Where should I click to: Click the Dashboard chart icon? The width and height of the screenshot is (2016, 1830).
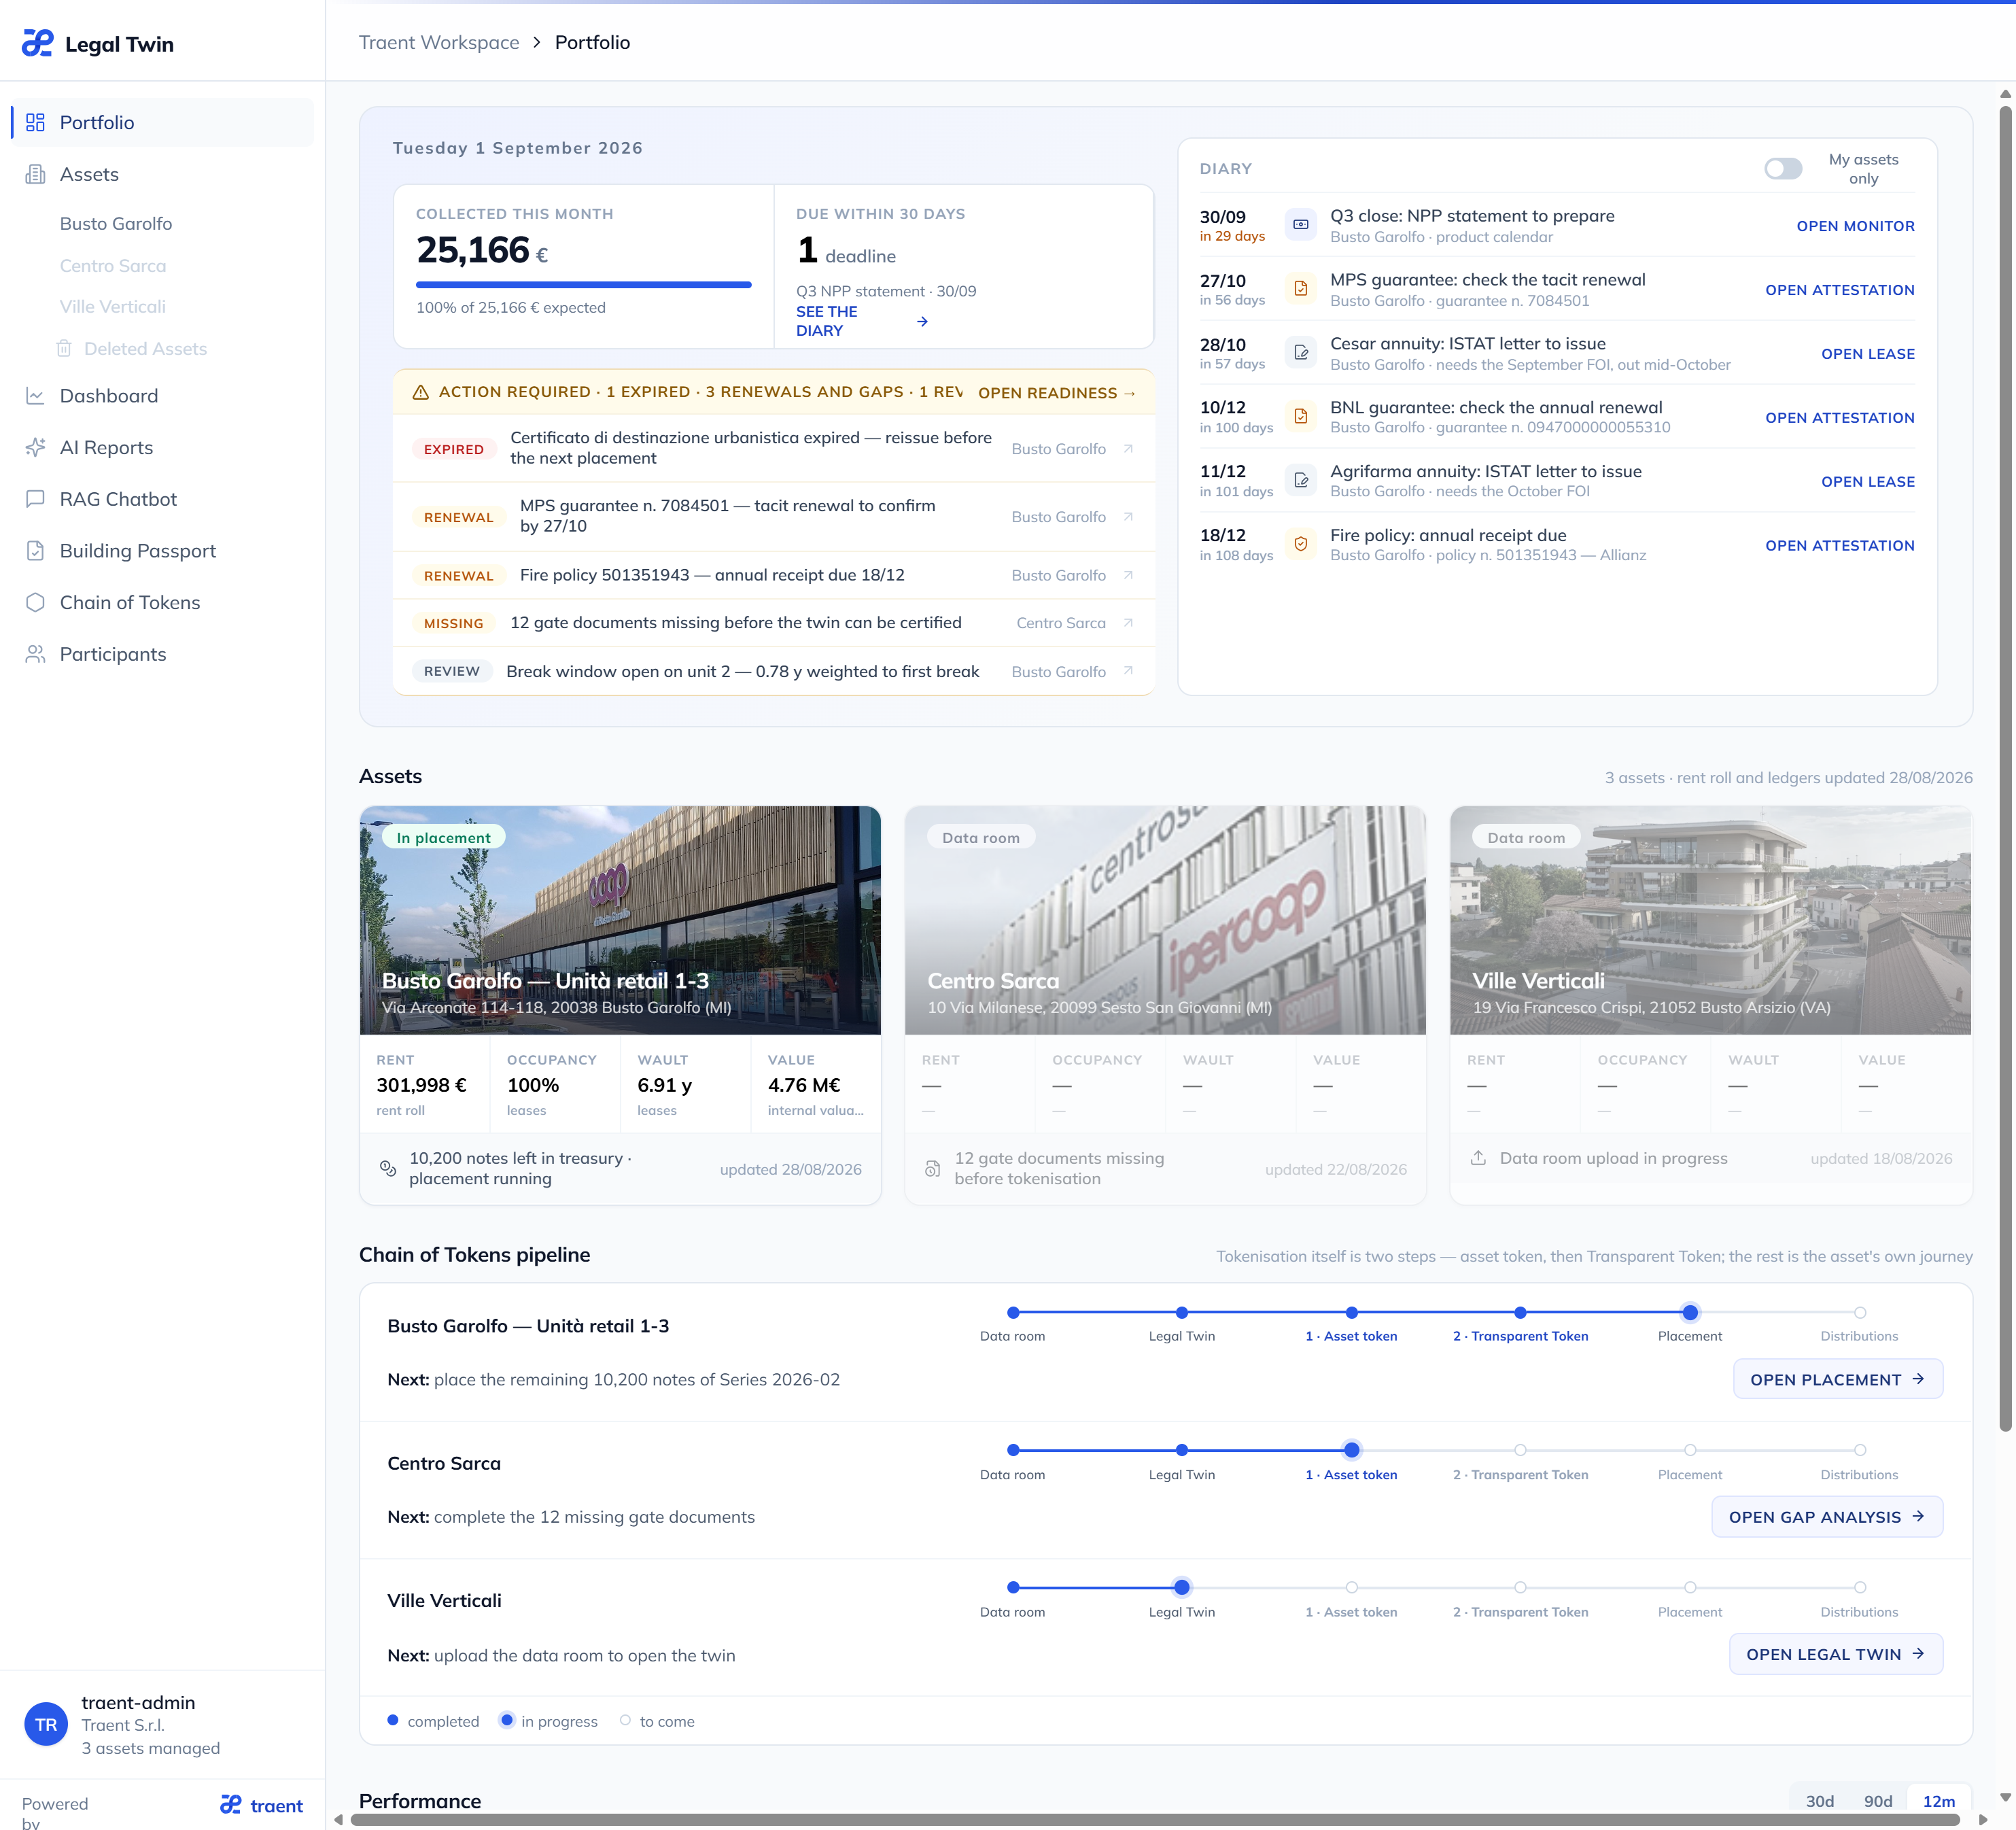[35, 396]
